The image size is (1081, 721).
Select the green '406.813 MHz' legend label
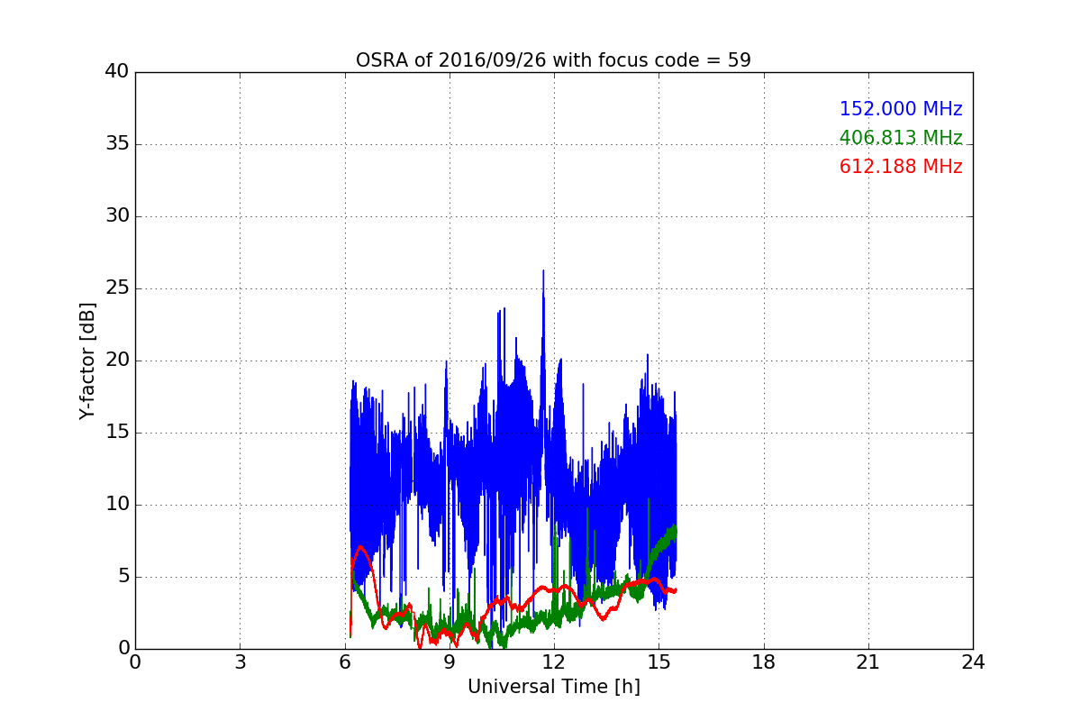[x=901, y=138]
